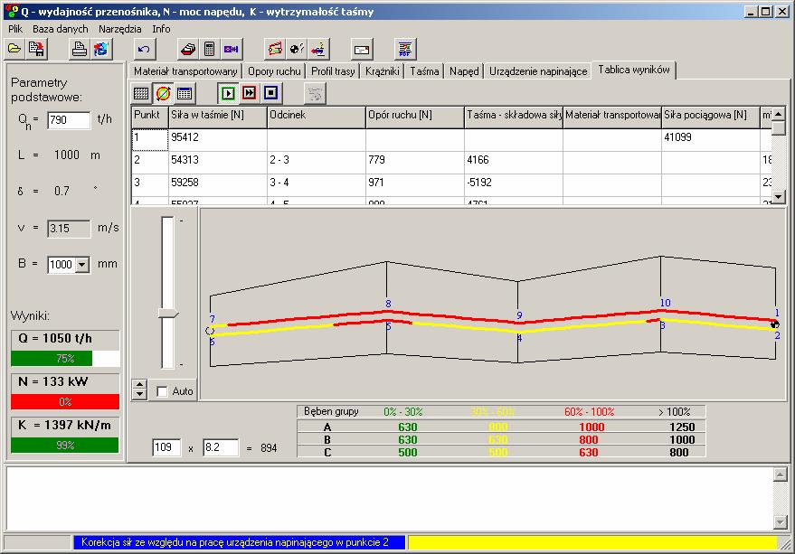Click the red N power 0% bar

point(65,402)
